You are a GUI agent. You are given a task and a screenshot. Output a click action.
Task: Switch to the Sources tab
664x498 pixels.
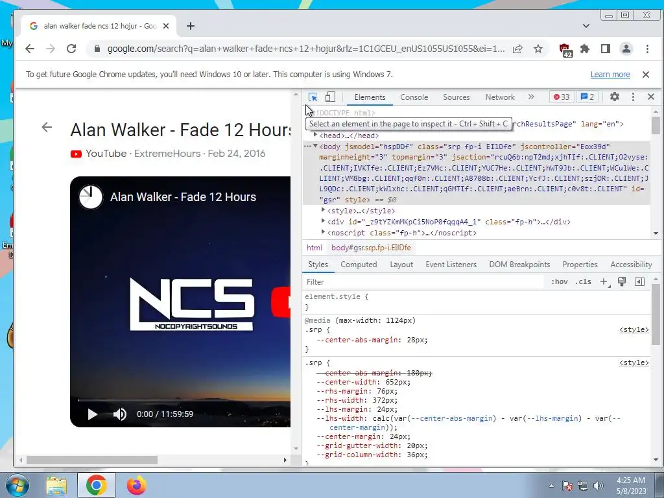coord(456,97)
